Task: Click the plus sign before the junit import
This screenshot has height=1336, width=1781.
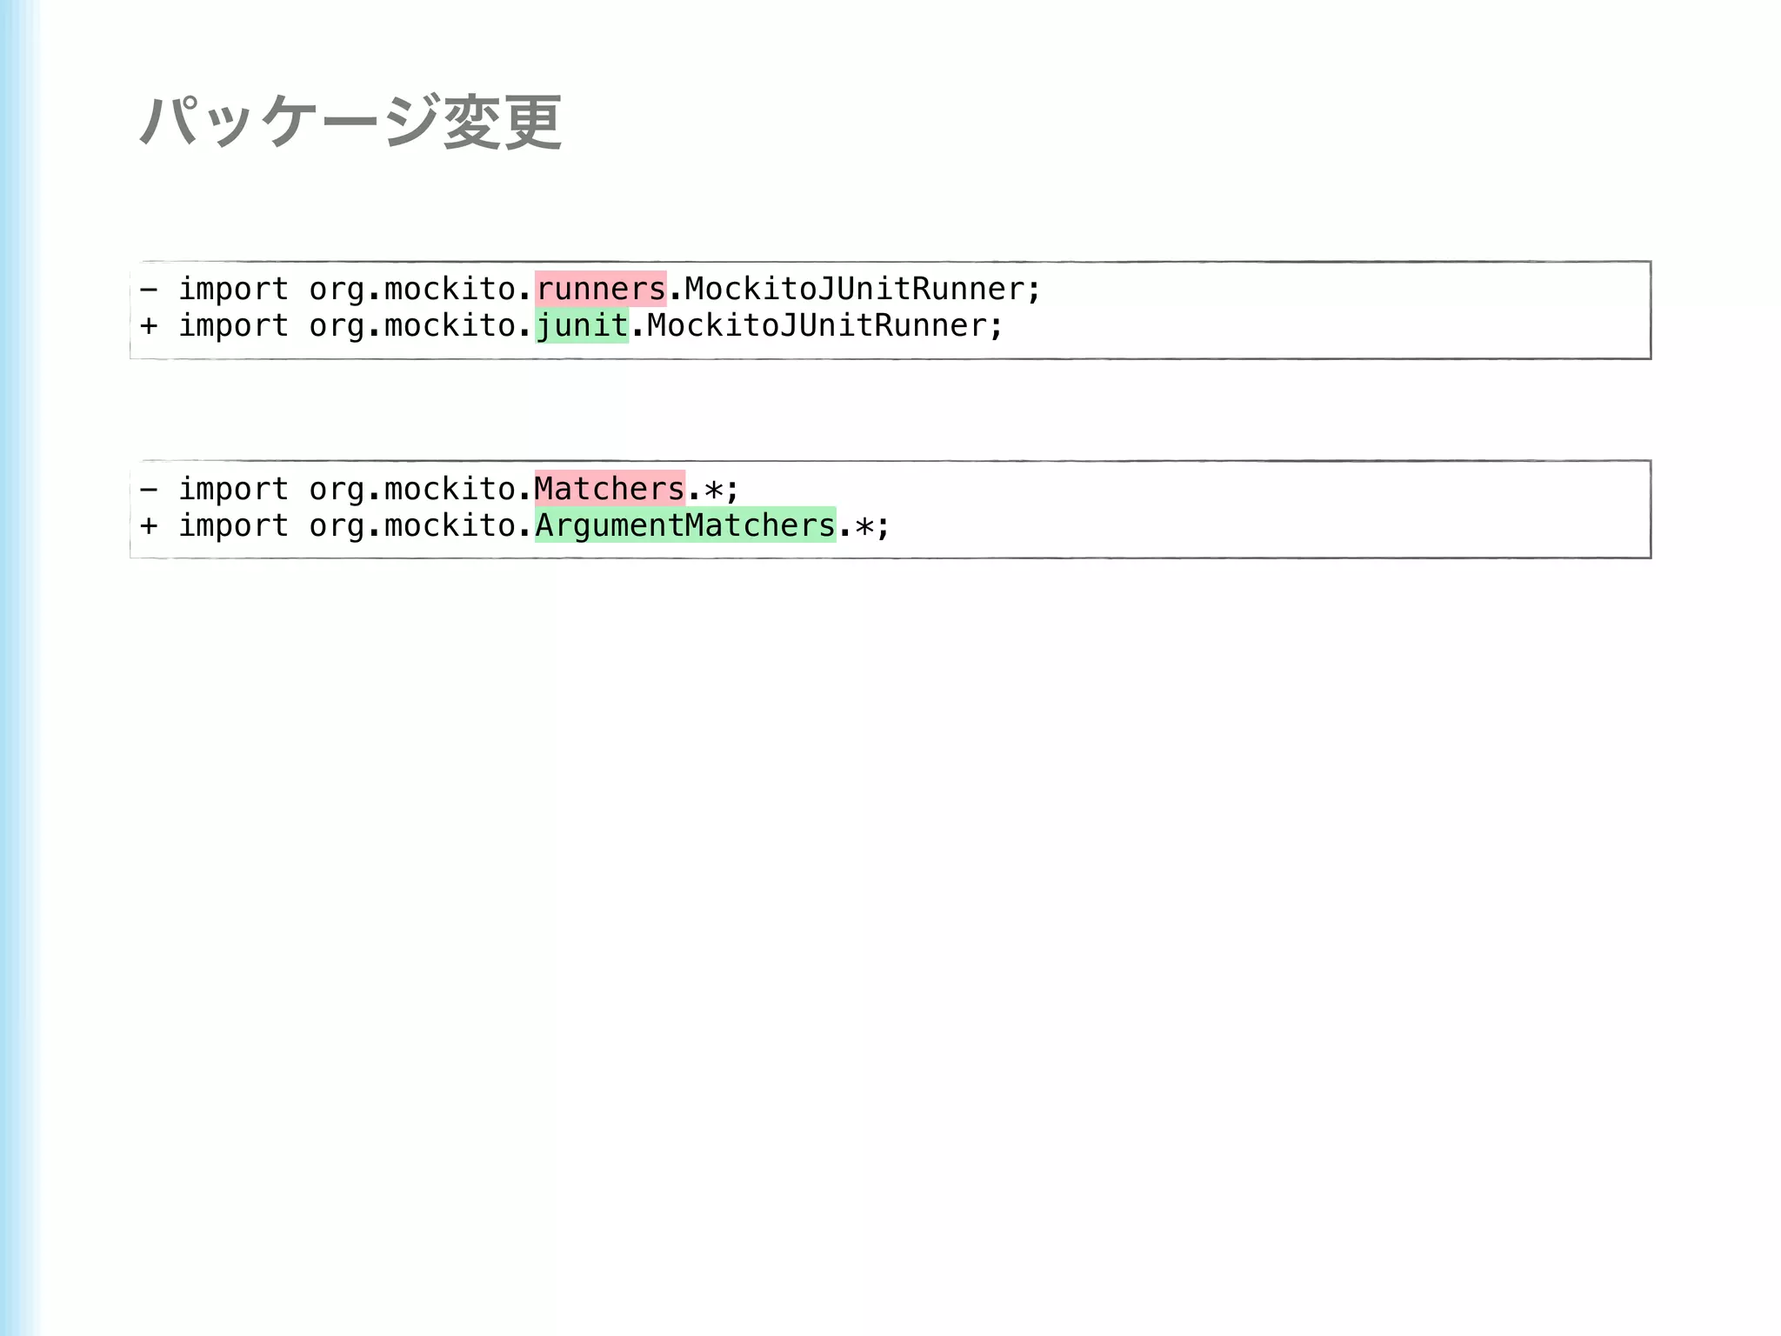Action: coord(149,326)
